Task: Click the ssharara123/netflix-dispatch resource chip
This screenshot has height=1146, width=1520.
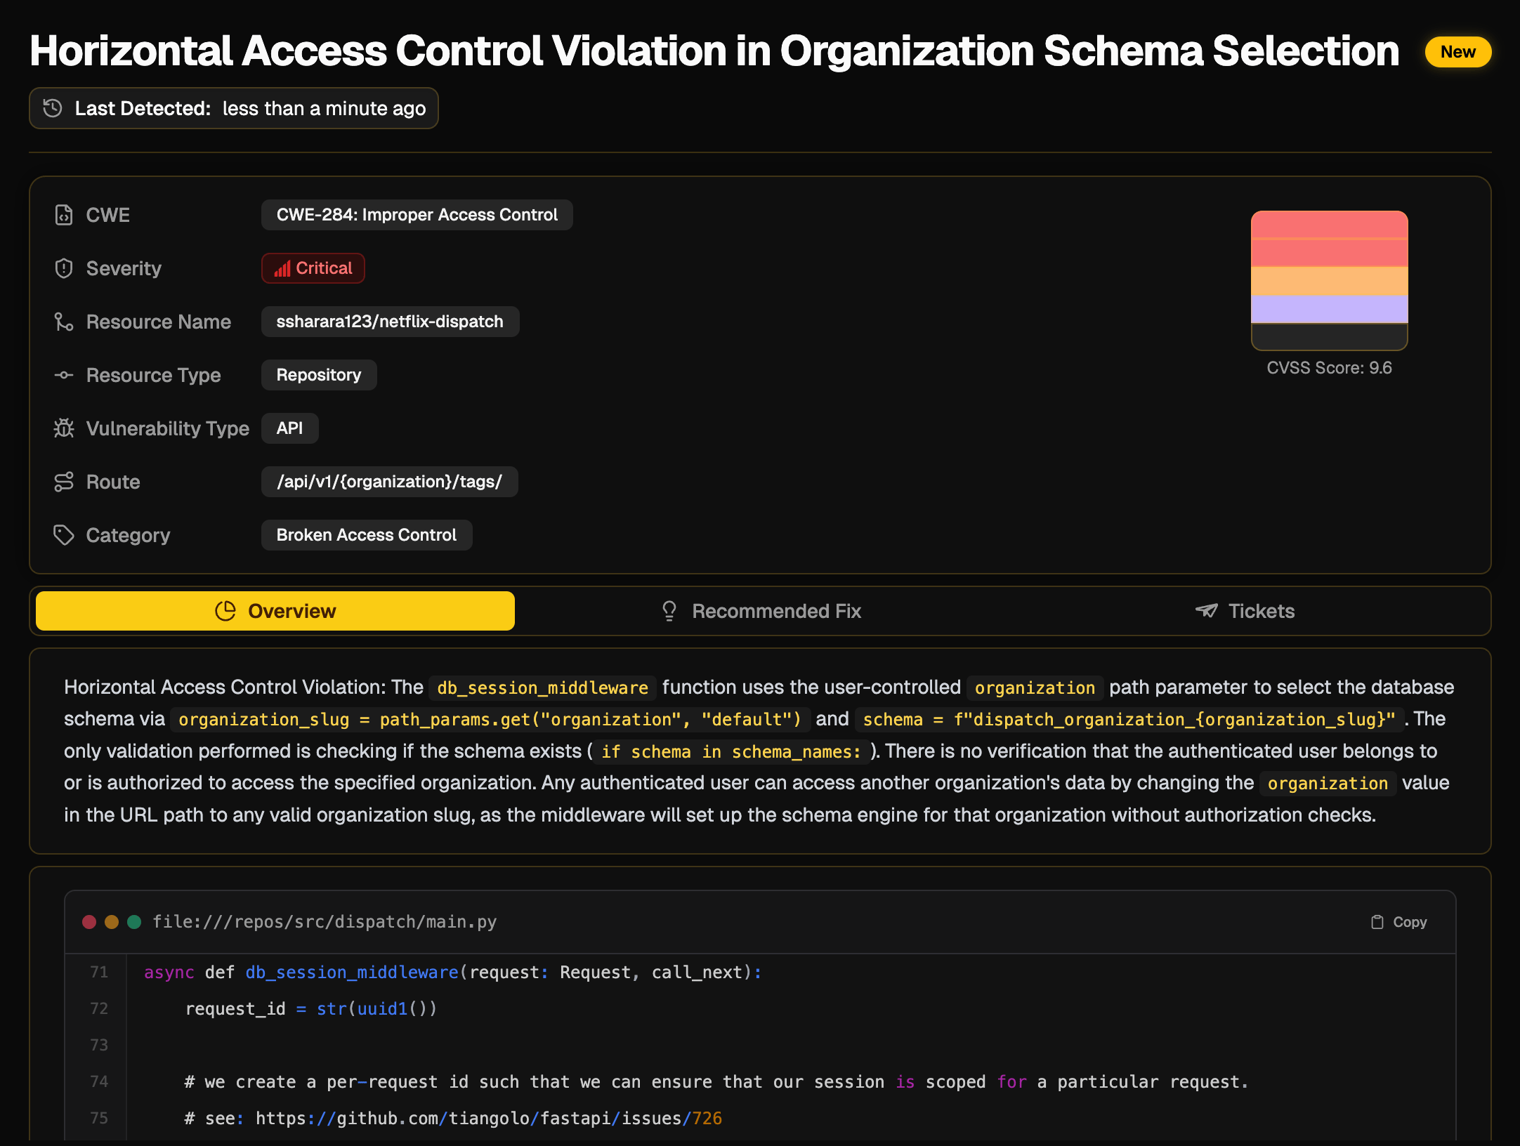Action: [x=390, y=322]
